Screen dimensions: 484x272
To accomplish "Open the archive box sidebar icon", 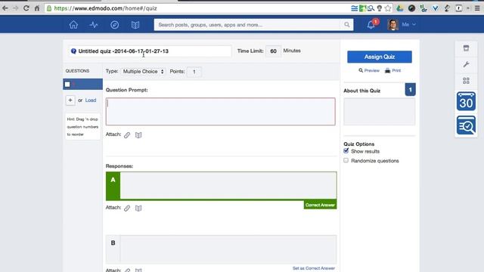I will click(x=466, y=48).
